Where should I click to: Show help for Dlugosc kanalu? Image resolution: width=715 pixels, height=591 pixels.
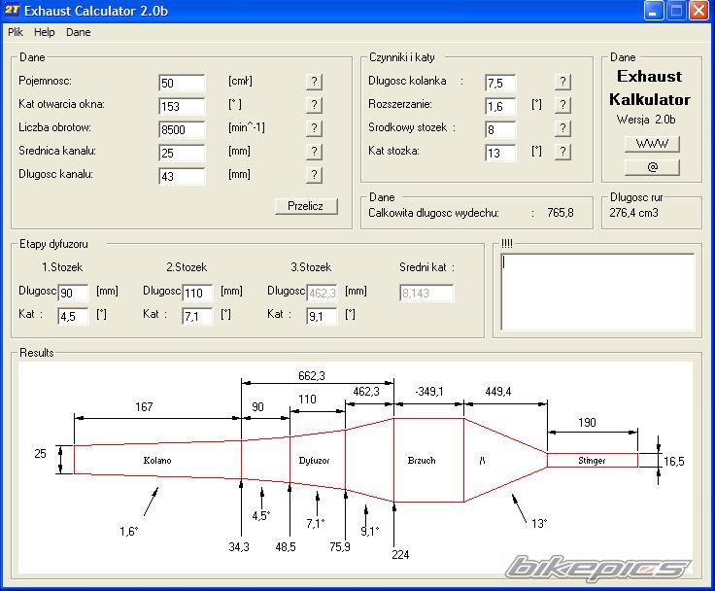(314, 175)
